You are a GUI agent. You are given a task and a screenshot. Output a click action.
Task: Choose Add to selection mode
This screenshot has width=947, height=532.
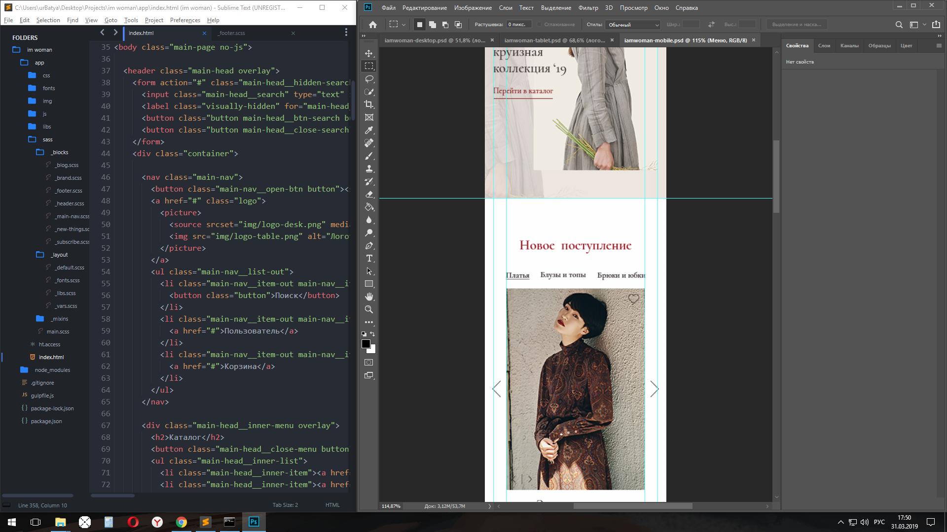(433, 25)
